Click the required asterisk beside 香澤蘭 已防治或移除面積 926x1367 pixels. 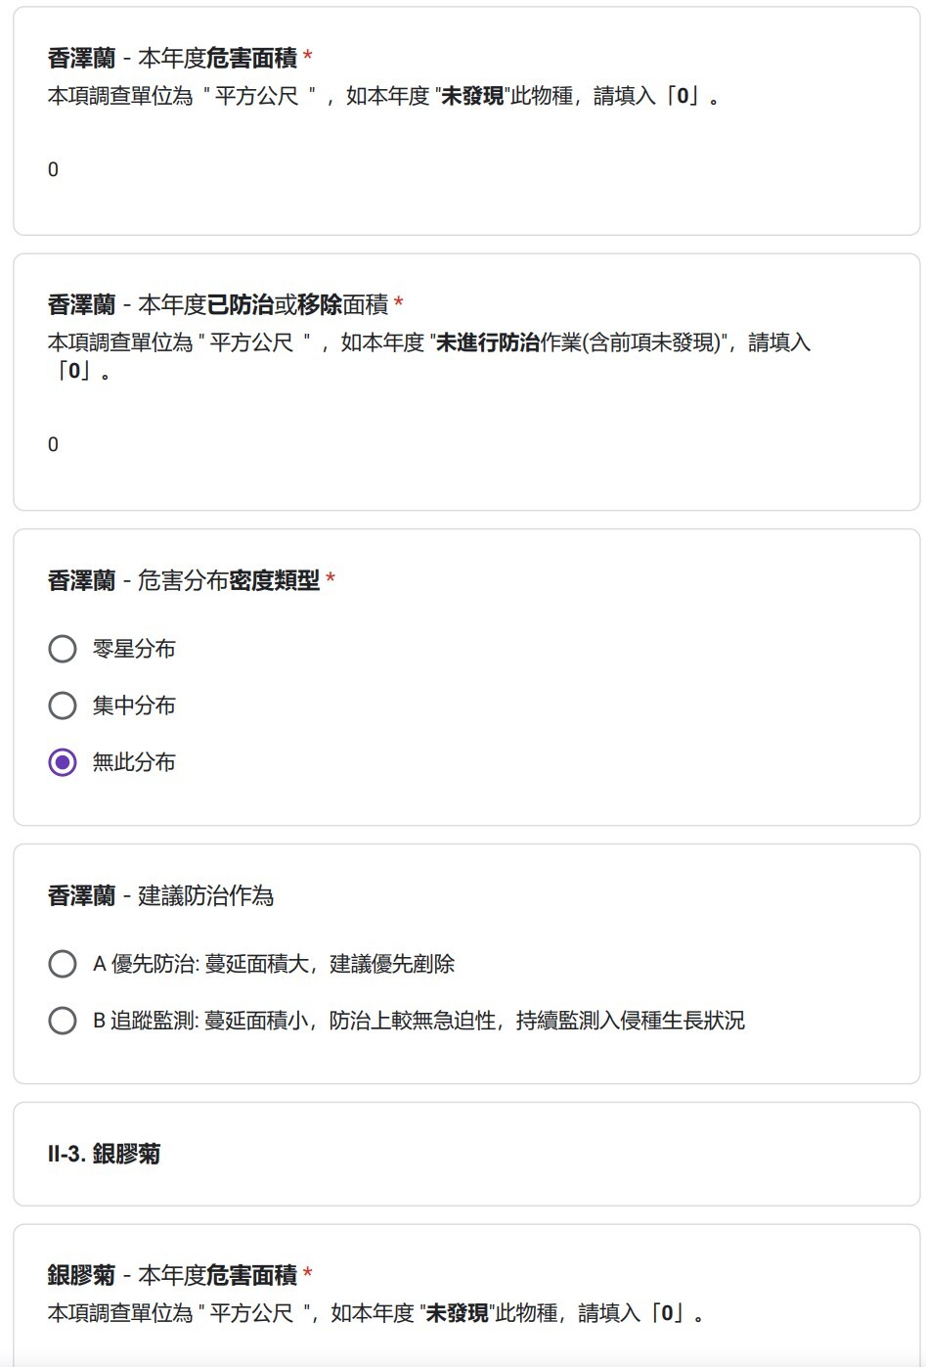[x=399, y=304]
